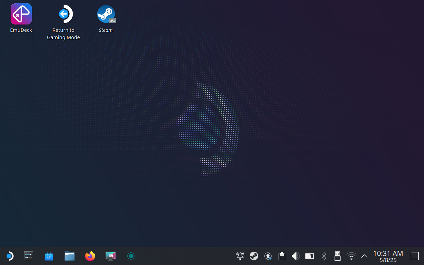The width and height of the screenshot is (424, 265).
Task: Open the notifications bell
Action: (x=240, y=256)
